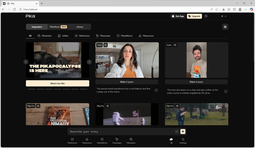
Task: Go back in the browser
Action: [3, 10]
